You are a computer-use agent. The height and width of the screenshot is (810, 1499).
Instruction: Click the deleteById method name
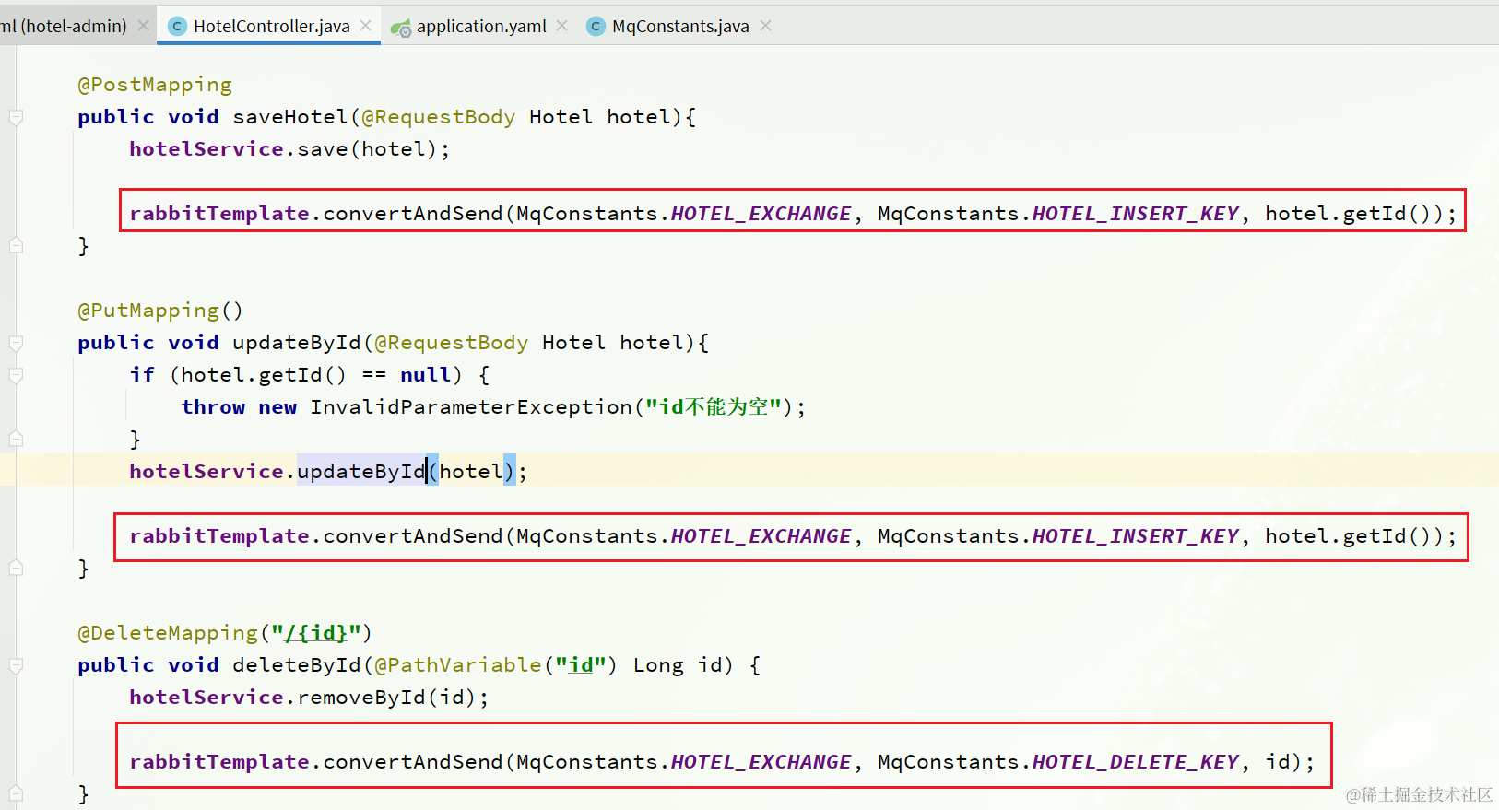click(297, 665)
